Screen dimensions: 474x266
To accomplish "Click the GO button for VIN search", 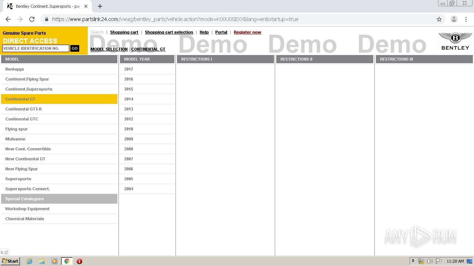I will point(74,48).
